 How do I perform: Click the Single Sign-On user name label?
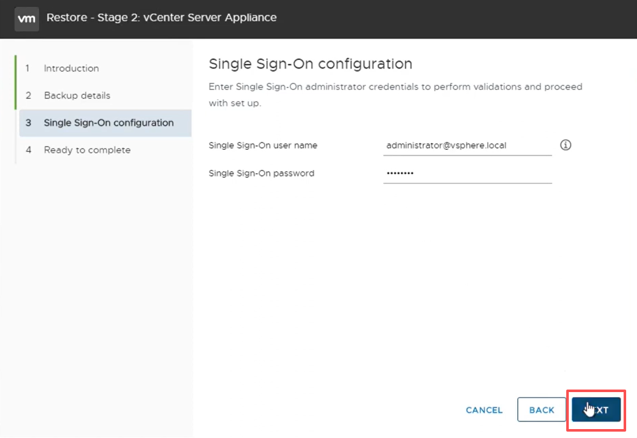(x=263, y=145)
